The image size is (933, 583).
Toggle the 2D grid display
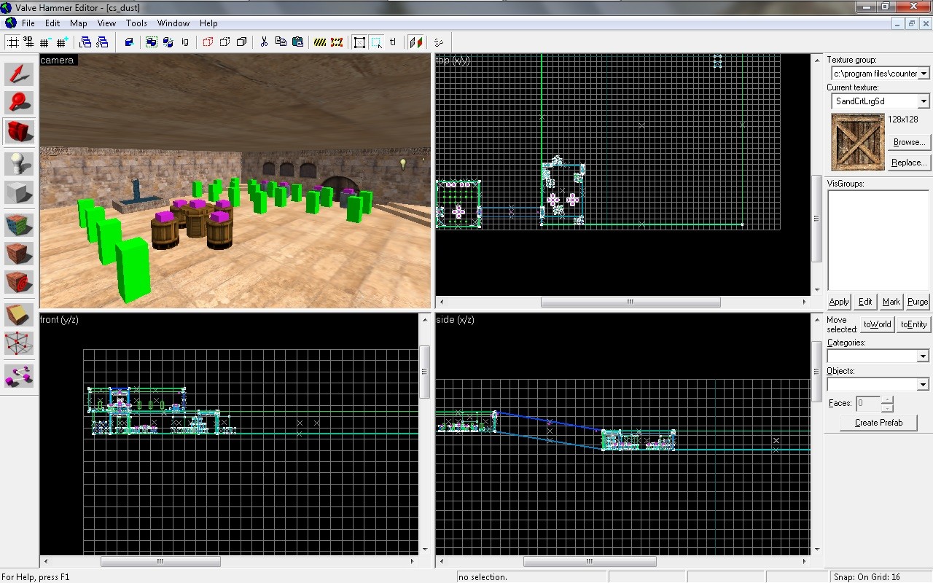[13, 42]
